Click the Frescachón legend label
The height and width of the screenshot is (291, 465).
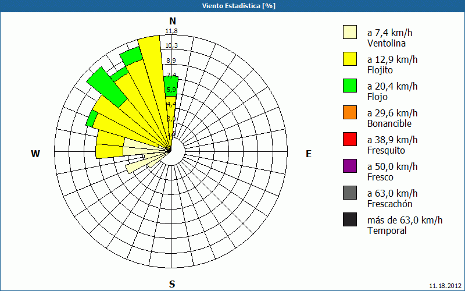389,204
